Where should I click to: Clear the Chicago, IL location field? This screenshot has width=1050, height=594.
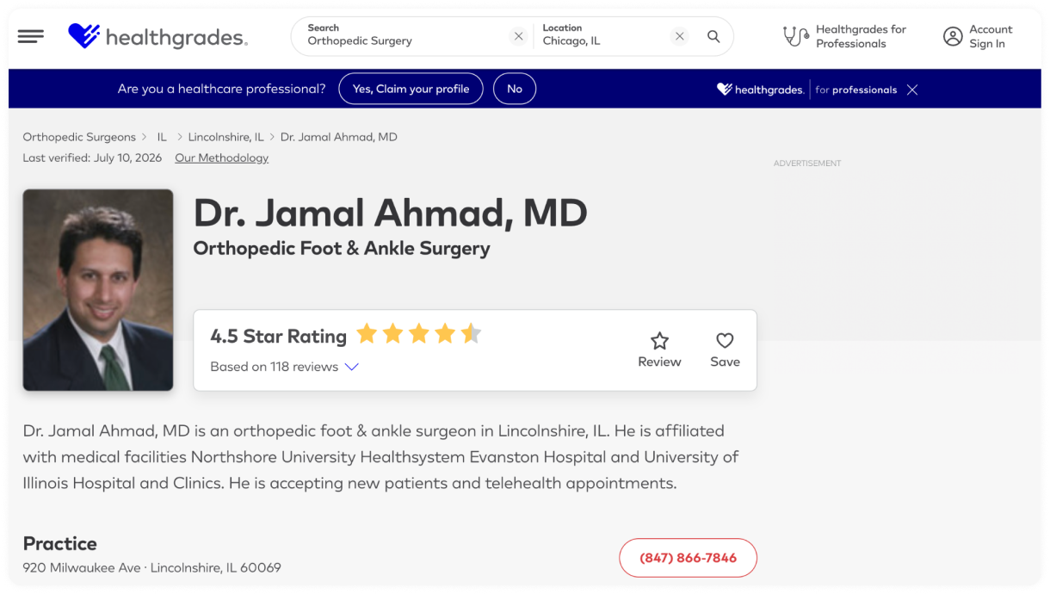point(680,36)
